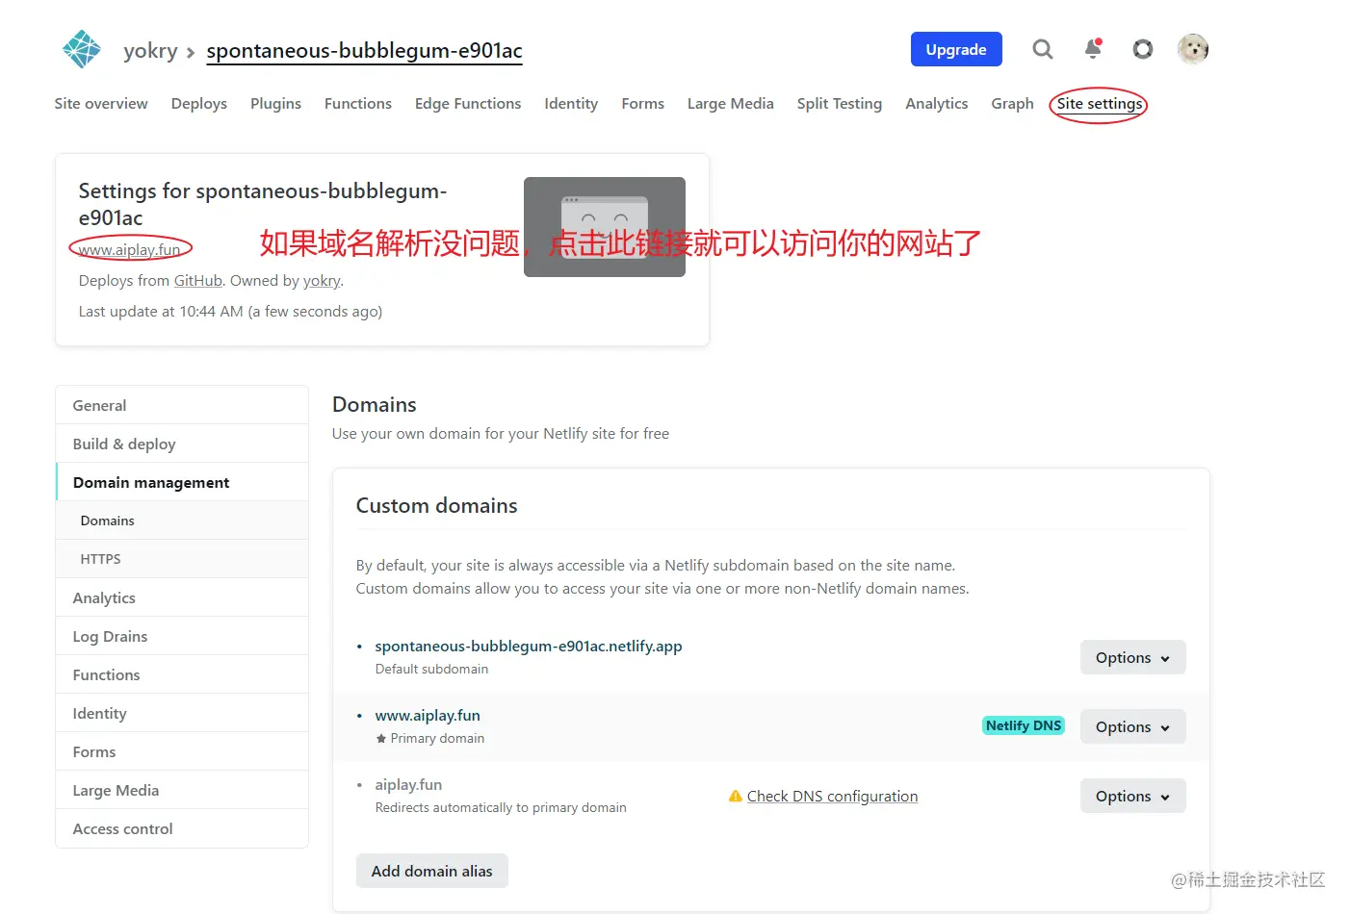Click the warning triangle beside DNS configuration
Viewport: 1350px width, 914px height.
pos(735,796)
